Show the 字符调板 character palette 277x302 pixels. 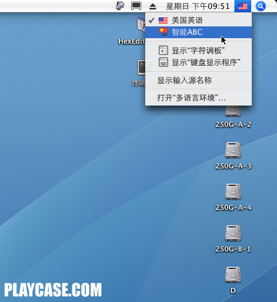[x=198, y=51]
